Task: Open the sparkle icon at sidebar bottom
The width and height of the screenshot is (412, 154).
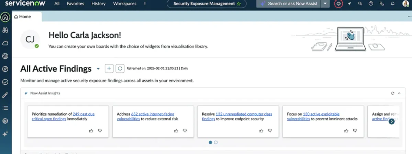Action: (x=5, y=134)
